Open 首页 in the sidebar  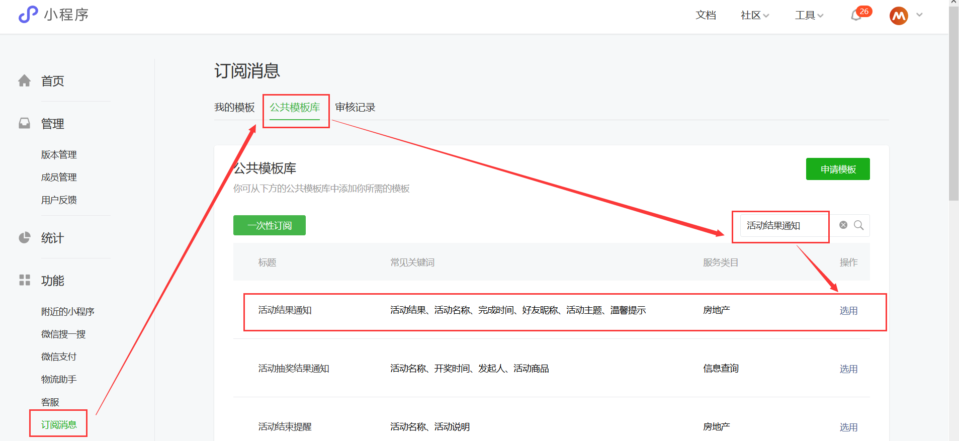(52, 81)
